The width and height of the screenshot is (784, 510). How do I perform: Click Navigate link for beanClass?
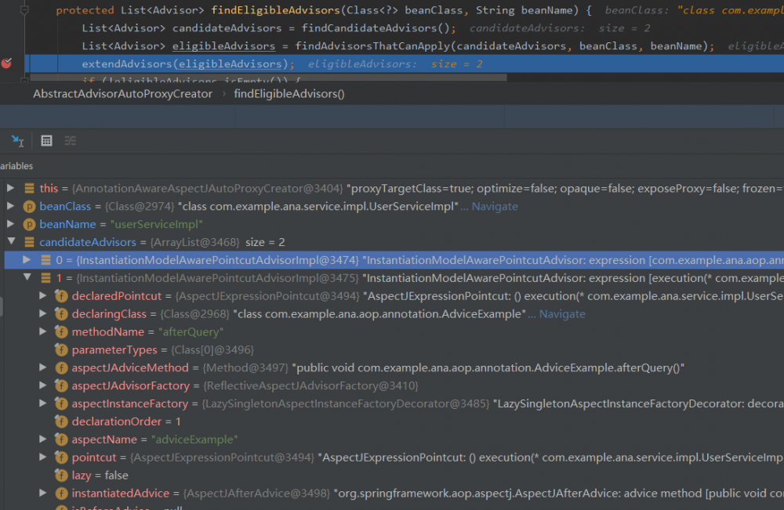[494, 206]
